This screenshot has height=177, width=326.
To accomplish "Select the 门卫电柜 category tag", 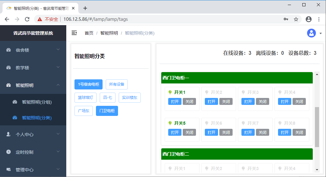I will tap(107, 111).
